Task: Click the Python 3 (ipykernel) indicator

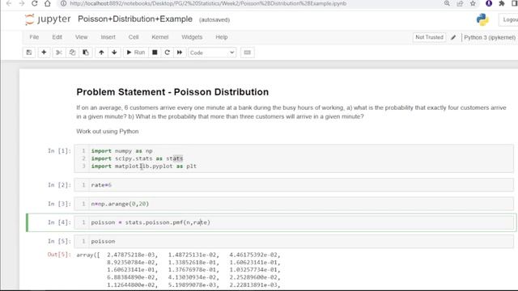Action: pyautogui.click(x=490, y=38)
